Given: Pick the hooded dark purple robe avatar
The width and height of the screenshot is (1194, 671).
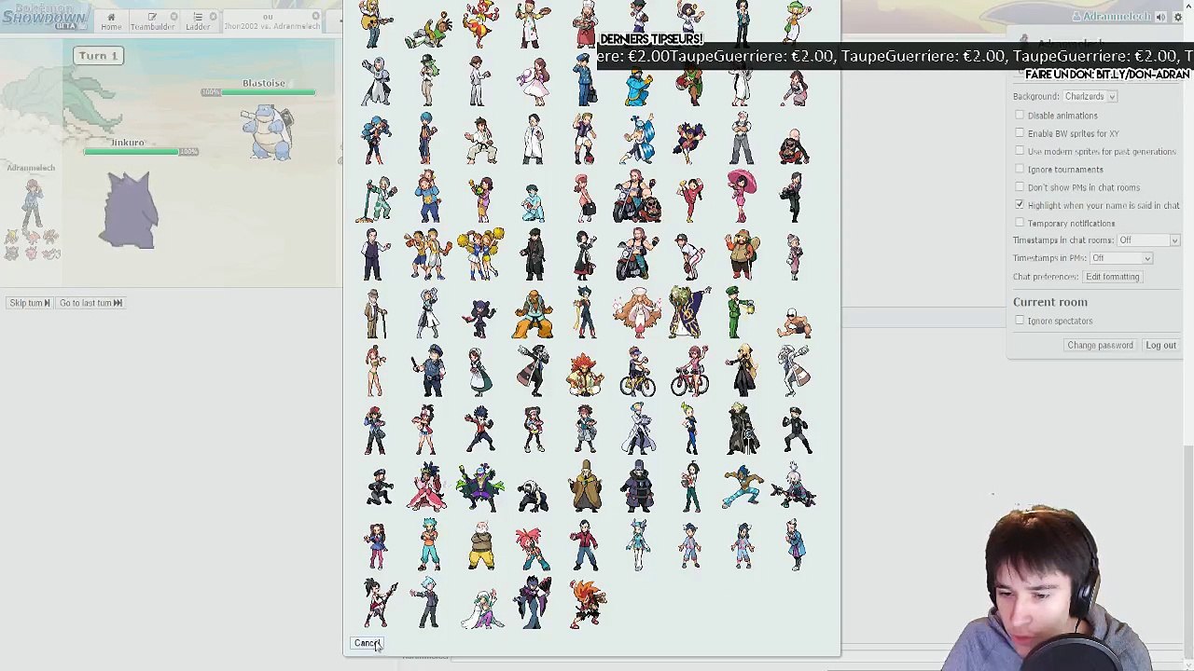Looking at the screenshot, I should 639,486.
